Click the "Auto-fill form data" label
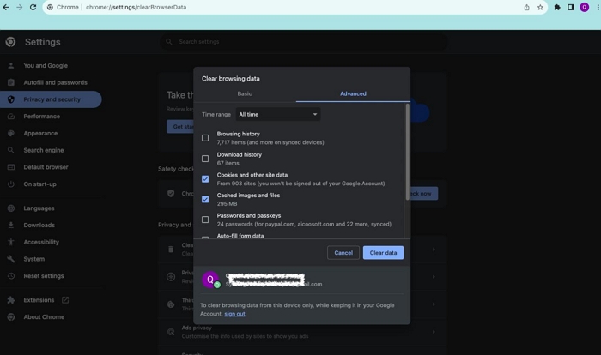601x355 pixels. [x=240, y=236]
